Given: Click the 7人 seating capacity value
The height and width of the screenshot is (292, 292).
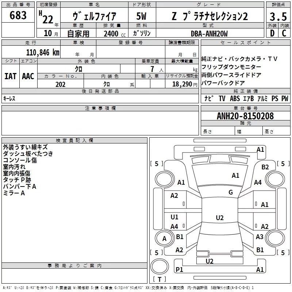Looking at the screenshot, I should [157, 69].
